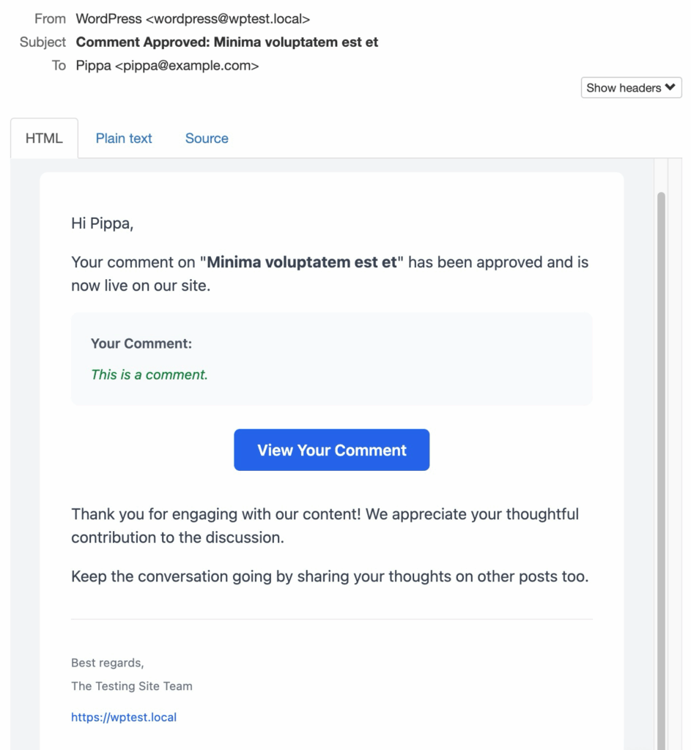The image size is (691, 750).
Task: Click the "Hi Pippa," greeting
Action: [103, 223]
